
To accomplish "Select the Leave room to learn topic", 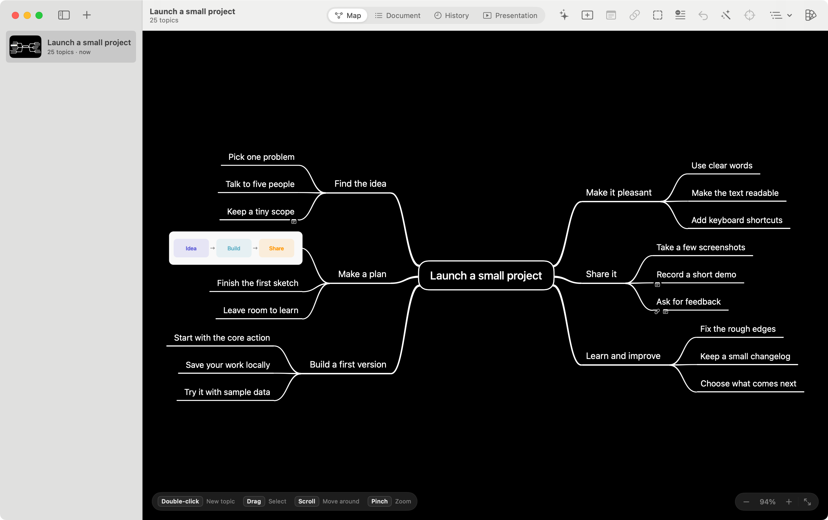I will click(x=261, y=310).
